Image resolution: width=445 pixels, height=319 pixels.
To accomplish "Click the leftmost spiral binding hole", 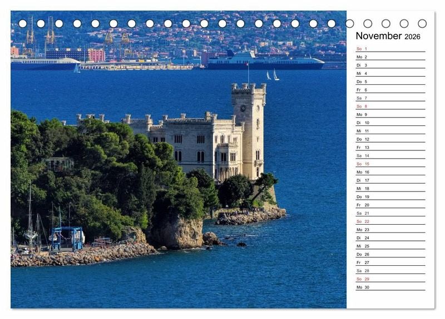I will 22,23.
